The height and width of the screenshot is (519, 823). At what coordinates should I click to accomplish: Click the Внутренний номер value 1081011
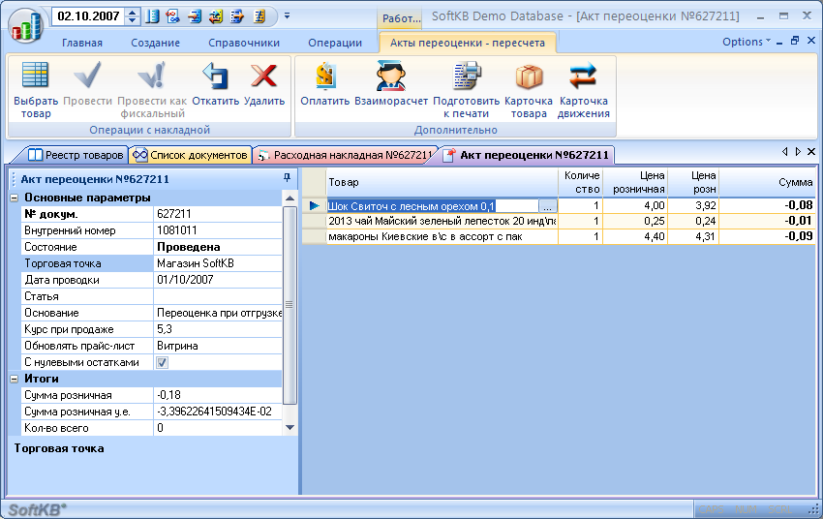[218, 230]
